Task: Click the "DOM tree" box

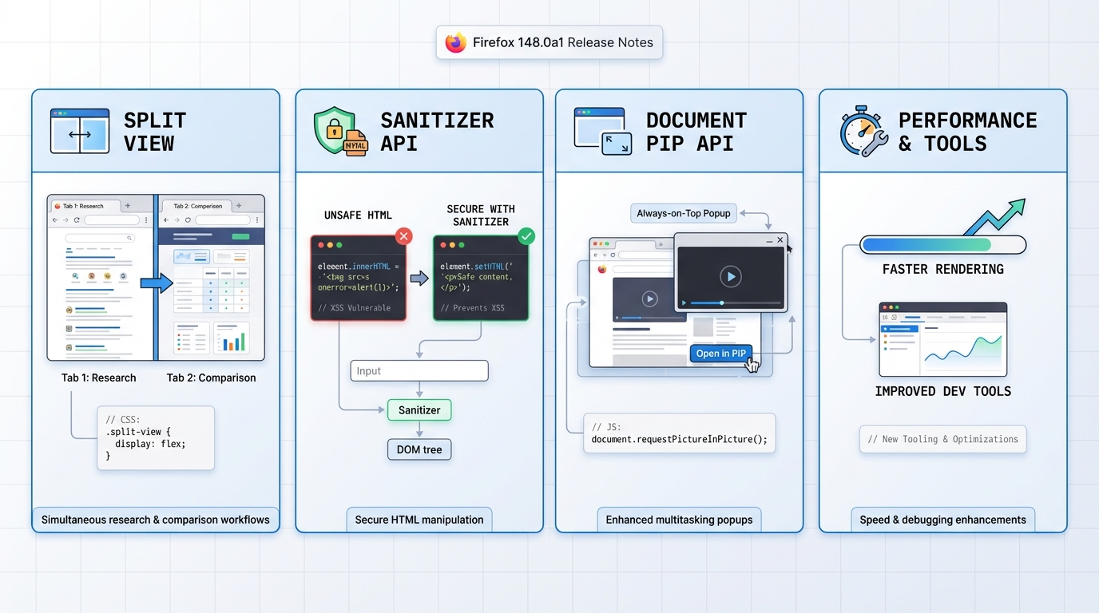Action: [x=419, y=449]
